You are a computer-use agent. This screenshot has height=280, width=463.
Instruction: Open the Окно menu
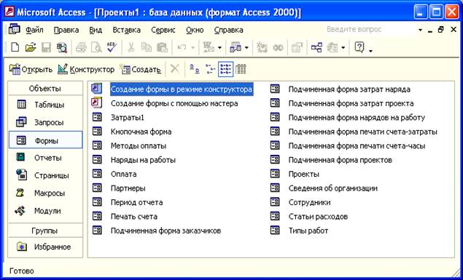(195, 30)
